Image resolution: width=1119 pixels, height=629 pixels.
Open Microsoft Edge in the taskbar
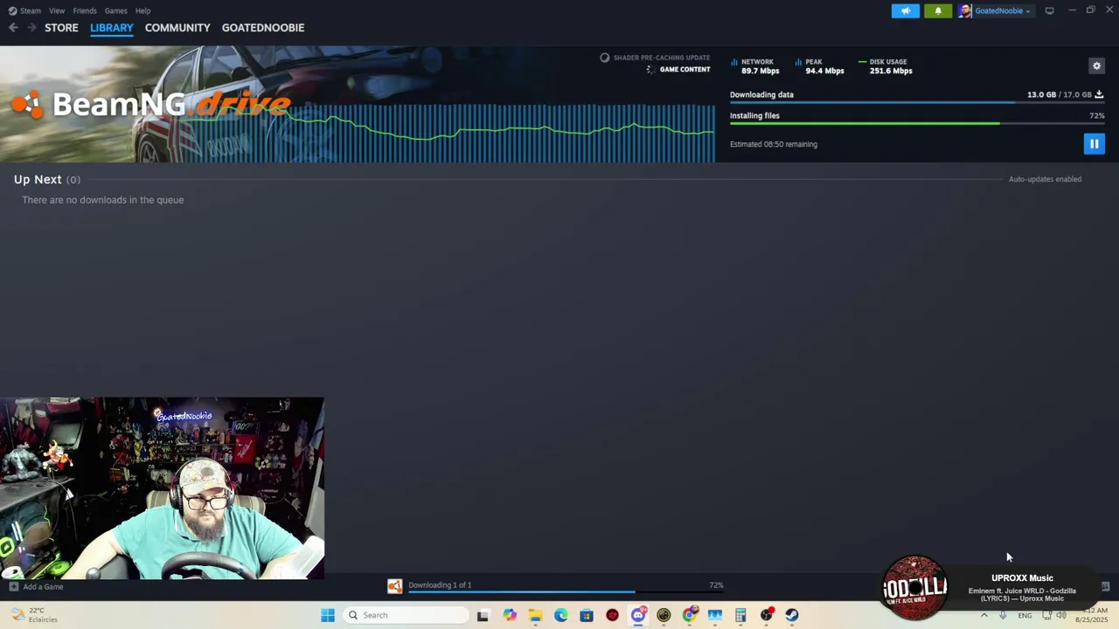tap(560, 615)
